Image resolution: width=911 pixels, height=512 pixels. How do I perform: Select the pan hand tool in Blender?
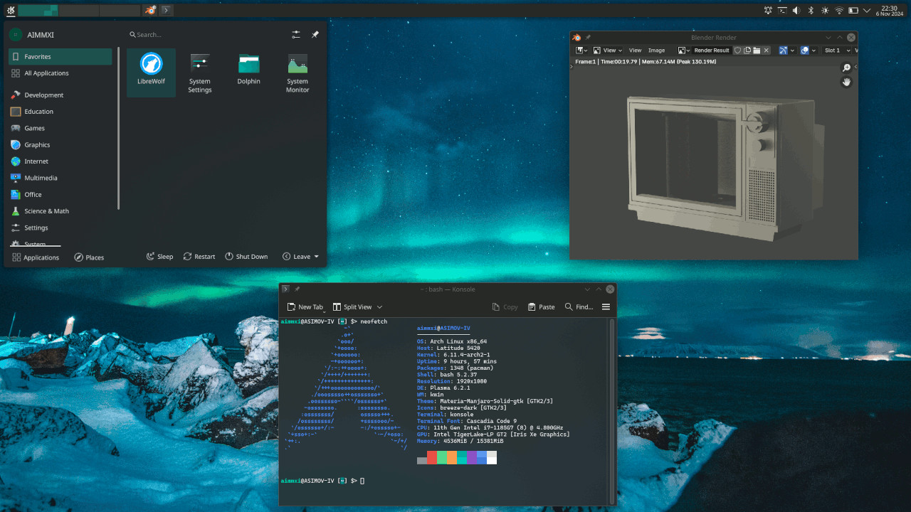tap(846, 82)
